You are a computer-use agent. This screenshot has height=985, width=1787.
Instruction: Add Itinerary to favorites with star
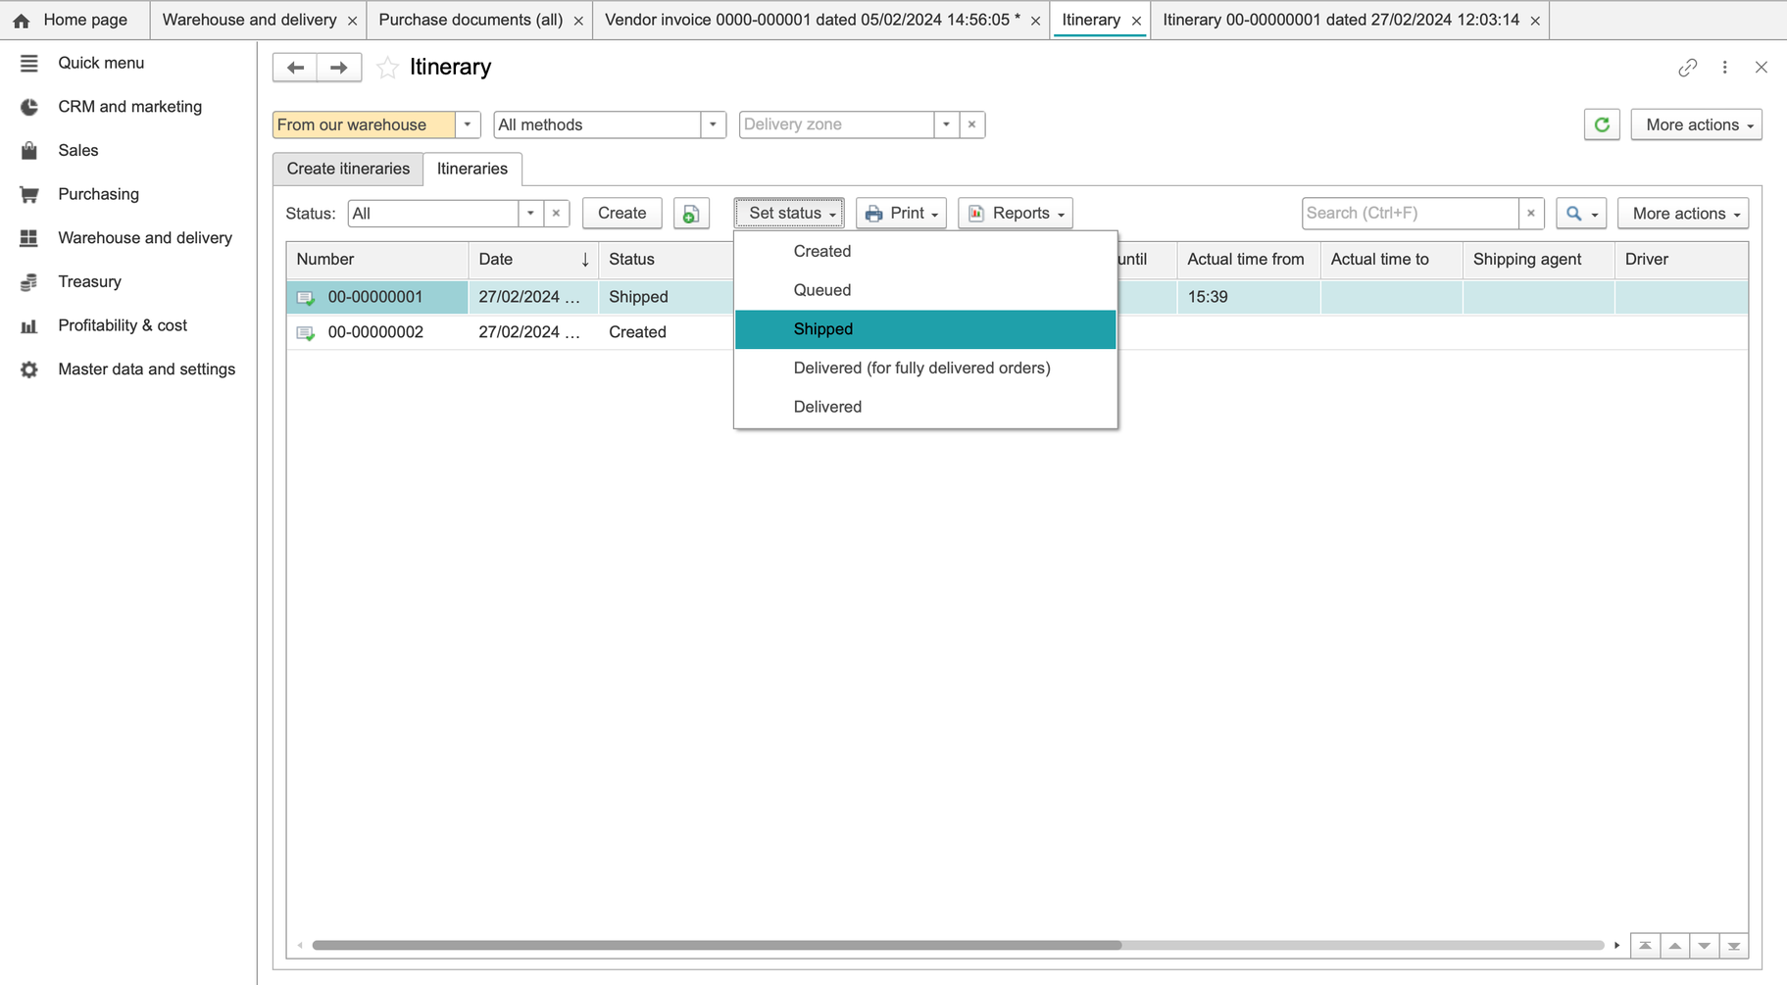(x=387, y=67)
